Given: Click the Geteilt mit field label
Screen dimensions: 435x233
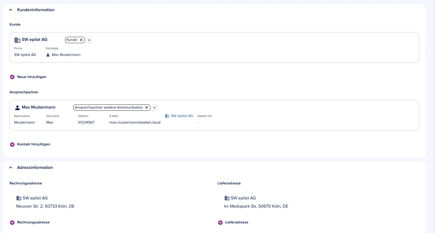Looking at the screenshot, I should coord(205,116).
